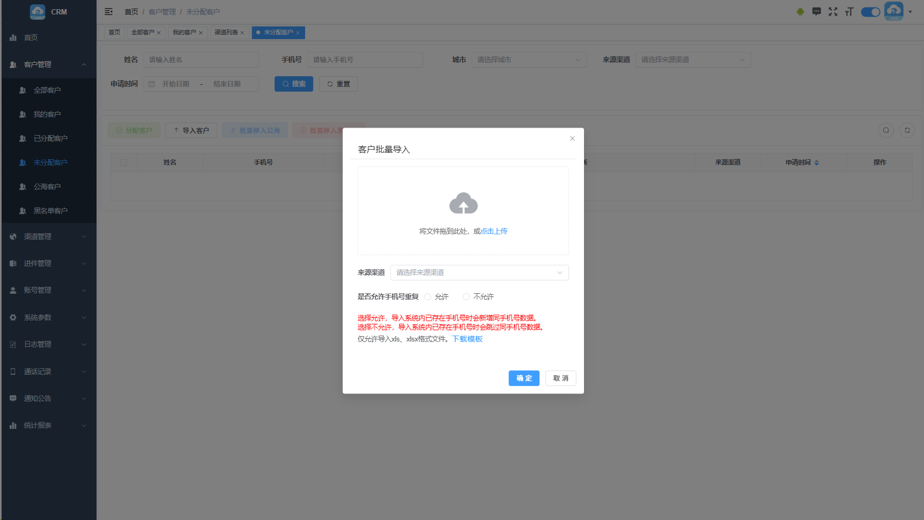Sort by 申请时间 using column sorter
The height and width of the screenshot is (520, 924).
[x=817, y=162]
